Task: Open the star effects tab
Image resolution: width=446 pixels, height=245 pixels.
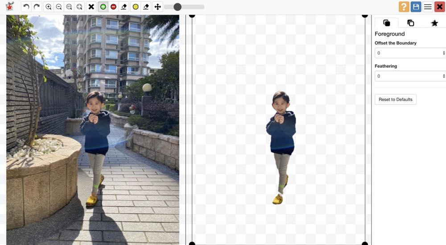Action: [x=434, y=23]
